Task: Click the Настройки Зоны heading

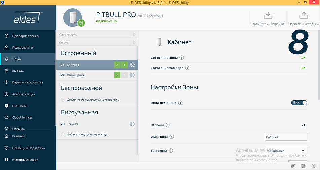Action: tap(174, 87)
